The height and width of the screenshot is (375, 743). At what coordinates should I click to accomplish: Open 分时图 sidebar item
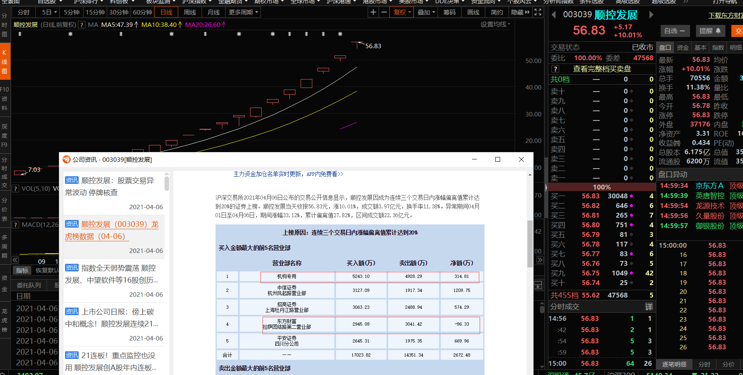click(x=4, y=25)
